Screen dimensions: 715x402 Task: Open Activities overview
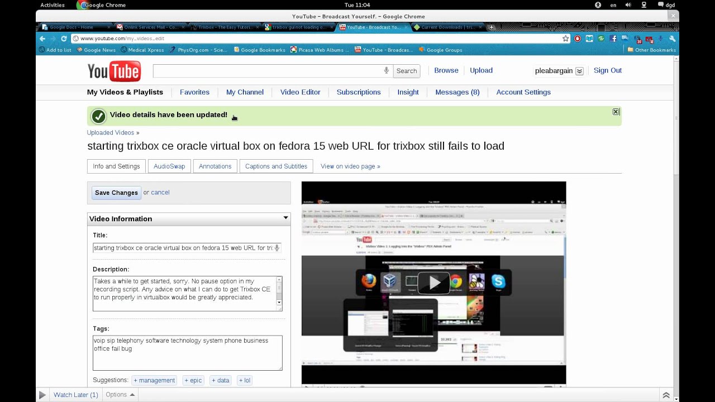pos(53,5)
